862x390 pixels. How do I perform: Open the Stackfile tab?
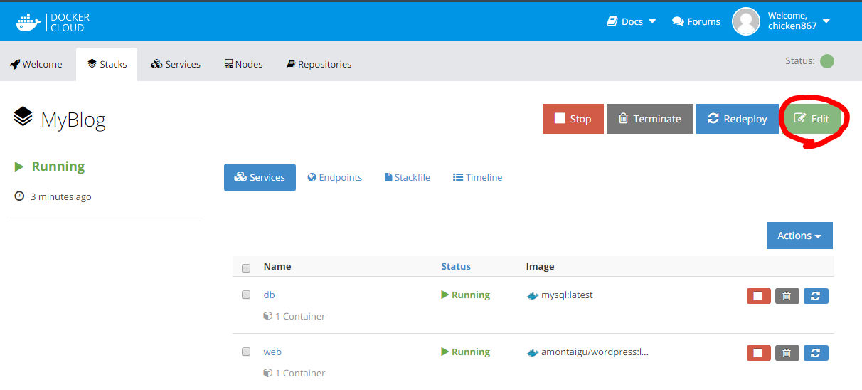click(x=408, y=177)
